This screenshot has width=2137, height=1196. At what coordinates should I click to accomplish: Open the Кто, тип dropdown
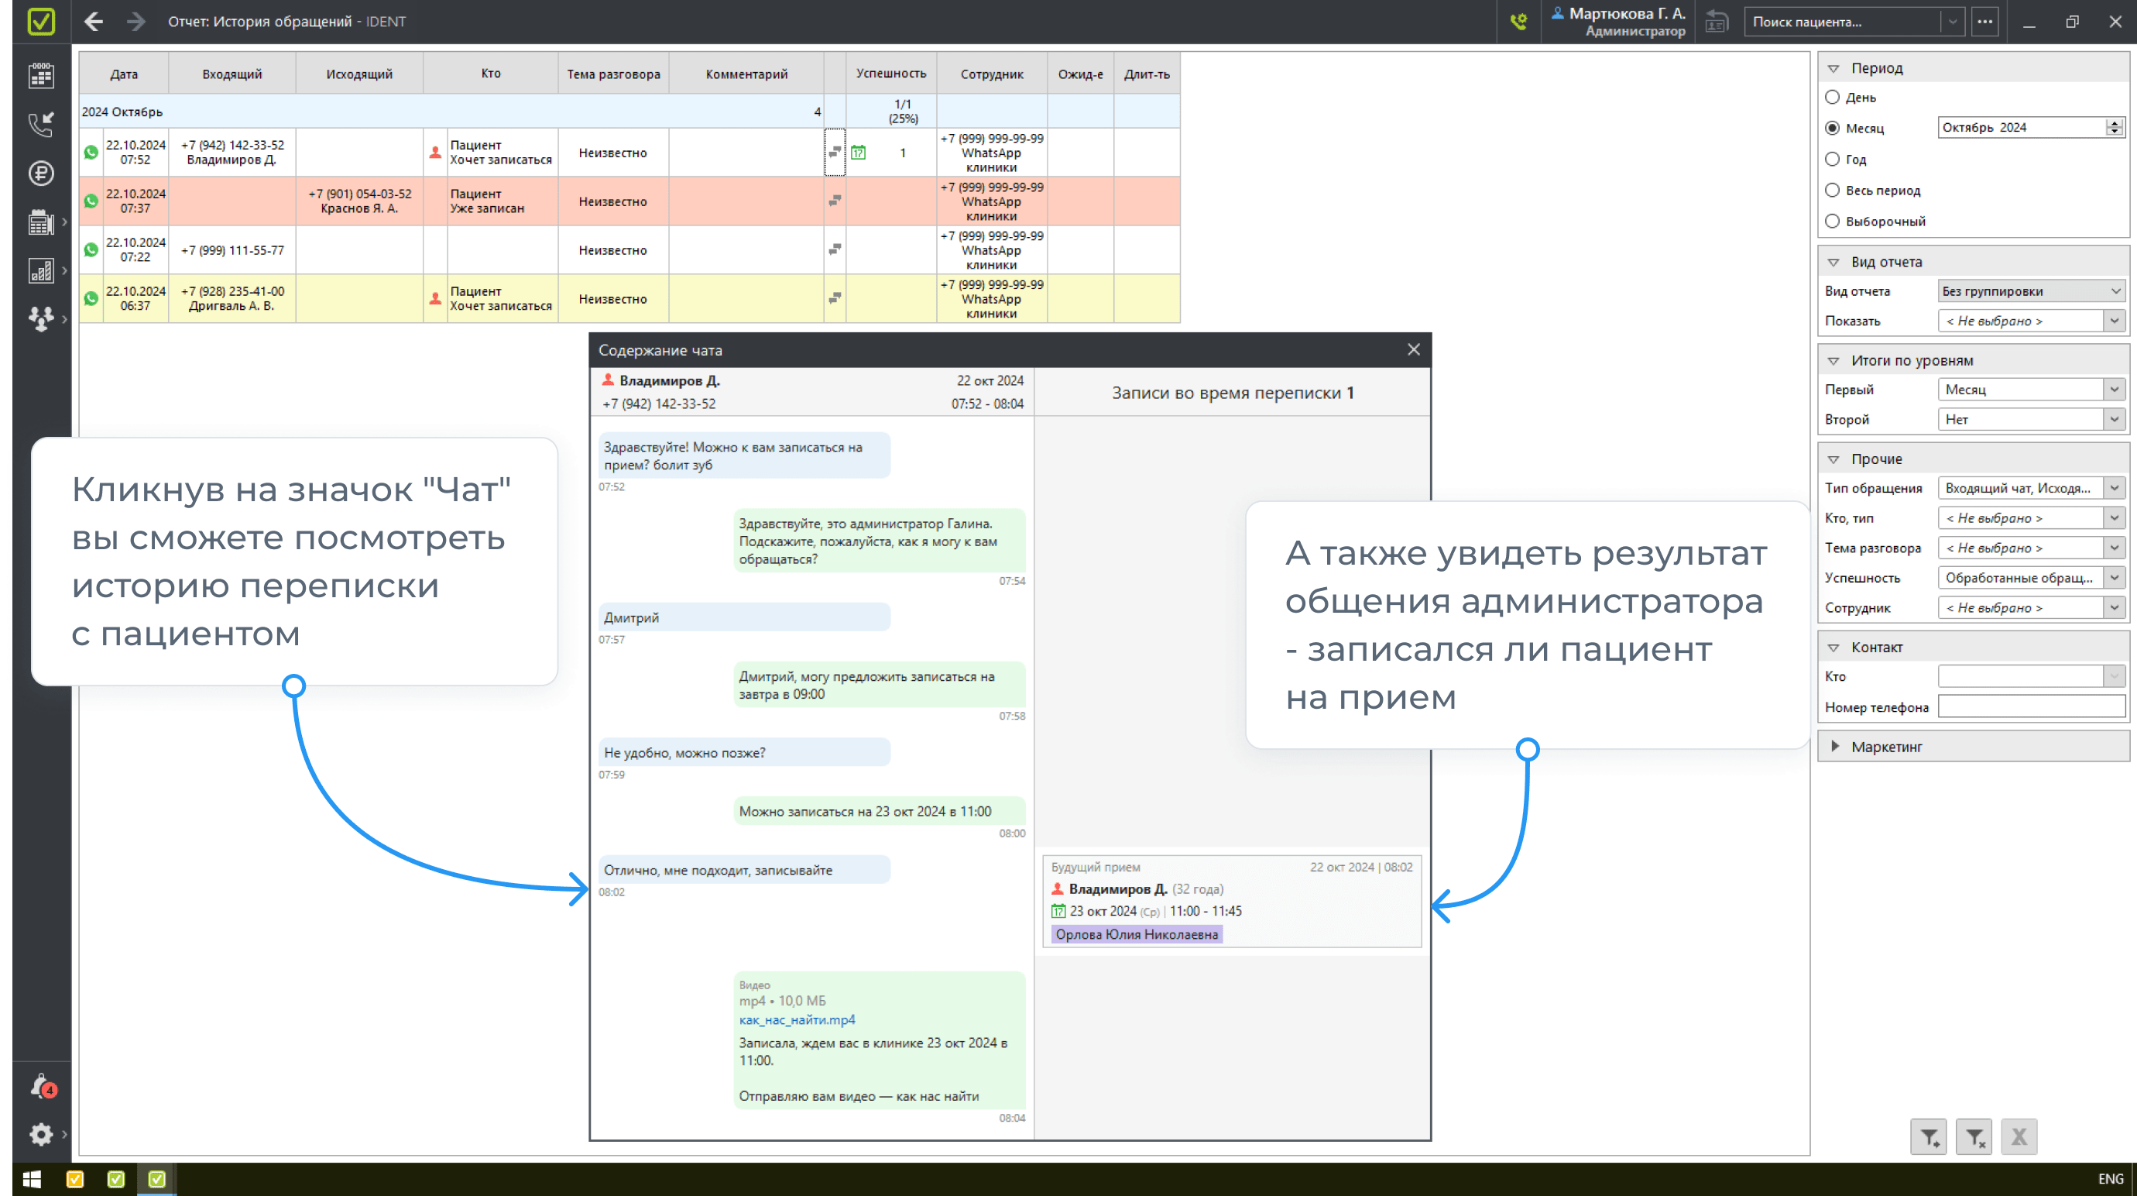(x=2031, y=518)
